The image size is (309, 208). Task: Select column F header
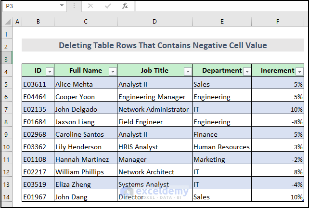pos(278,22)
